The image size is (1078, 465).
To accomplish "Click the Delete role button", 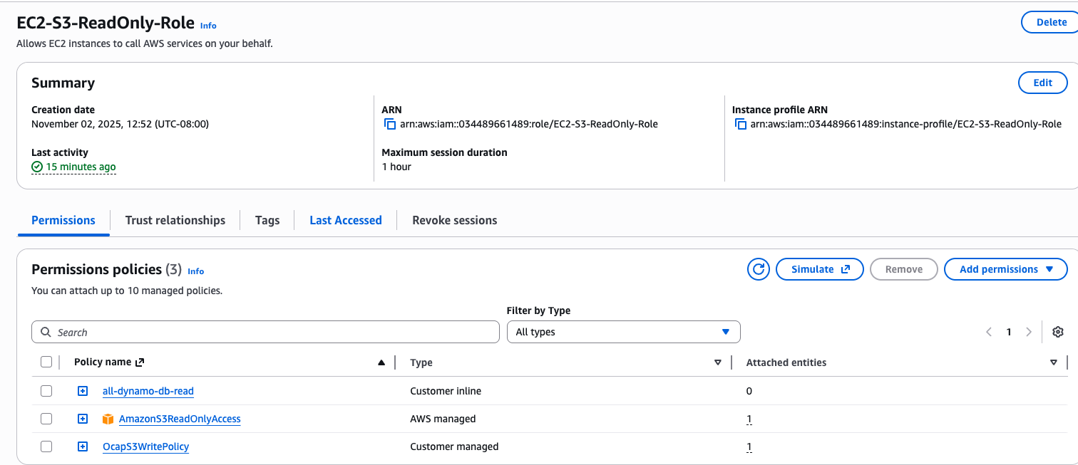I will pyautogui.click(x=1050, y=22).
